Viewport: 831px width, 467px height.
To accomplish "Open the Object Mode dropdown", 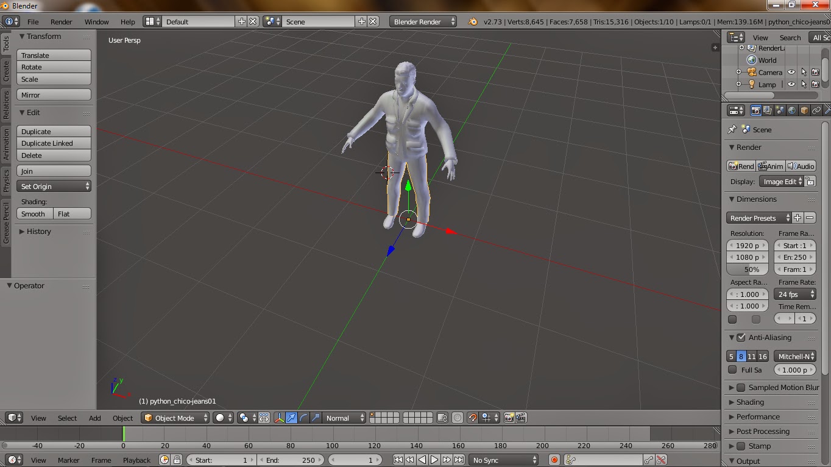I will [x=175, y=418].
